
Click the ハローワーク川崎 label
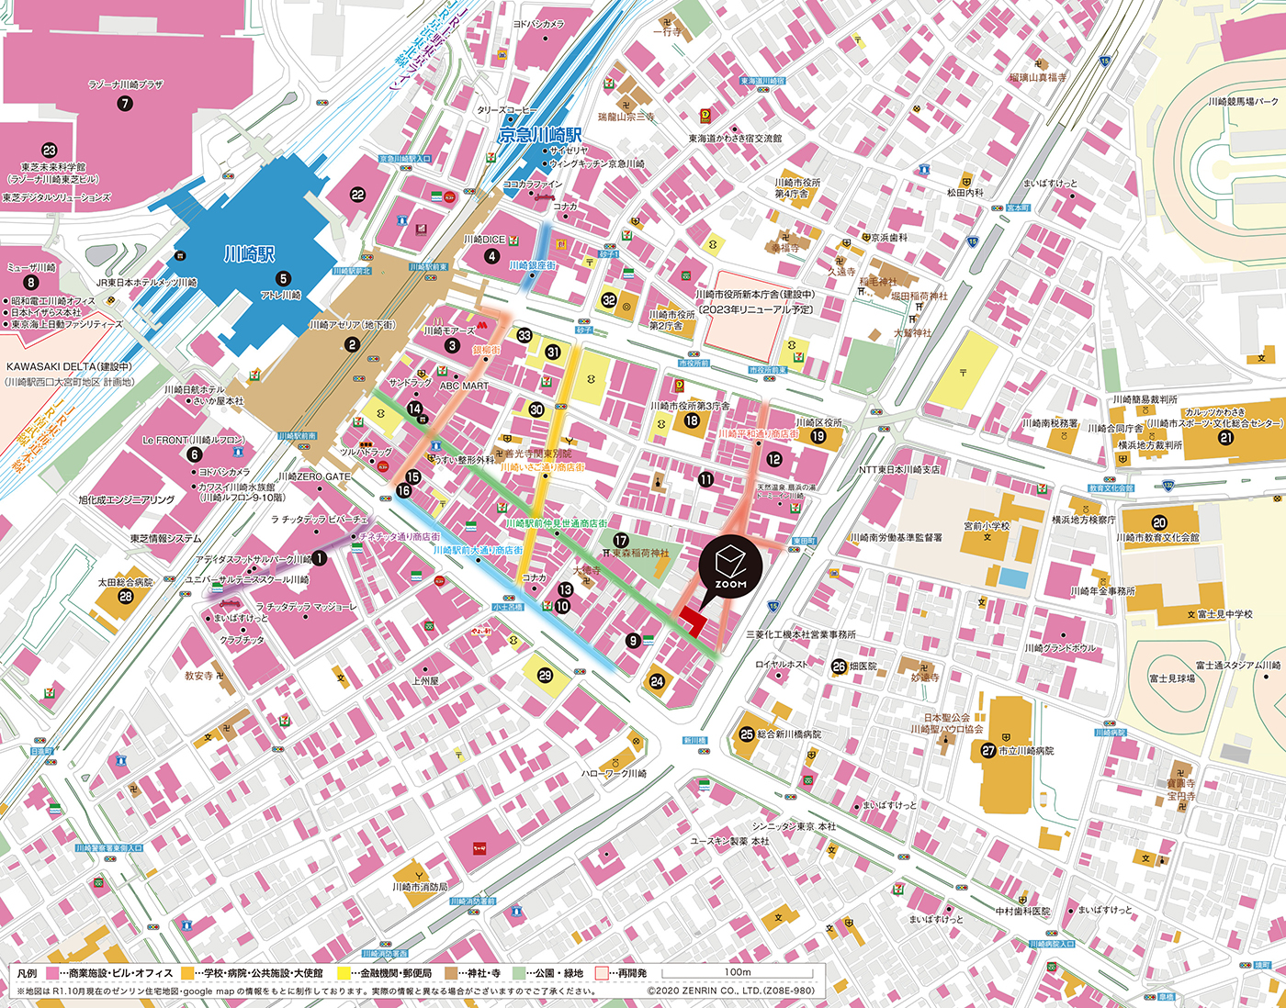pyautogui.click(x=614, y=774)
